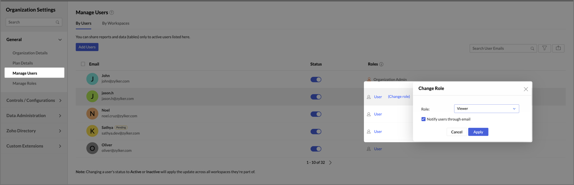
Task: Click the Add Users button
Action: tap(87, 47)
